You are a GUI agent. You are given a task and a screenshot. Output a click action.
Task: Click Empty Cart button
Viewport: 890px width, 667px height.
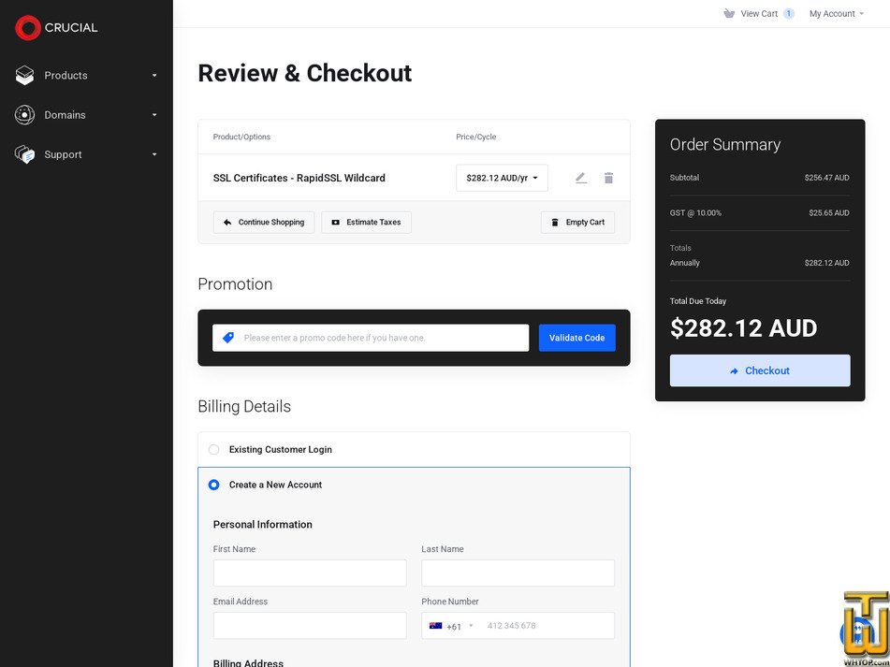point(577,223)
